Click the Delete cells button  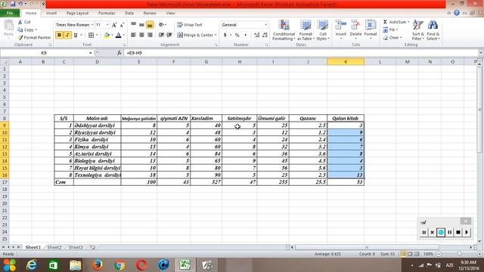pos(355,29)
